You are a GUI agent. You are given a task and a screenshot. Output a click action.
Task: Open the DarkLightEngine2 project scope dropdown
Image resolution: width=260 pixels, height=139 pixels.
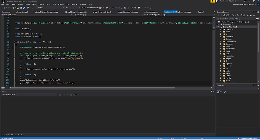[37, 15]
